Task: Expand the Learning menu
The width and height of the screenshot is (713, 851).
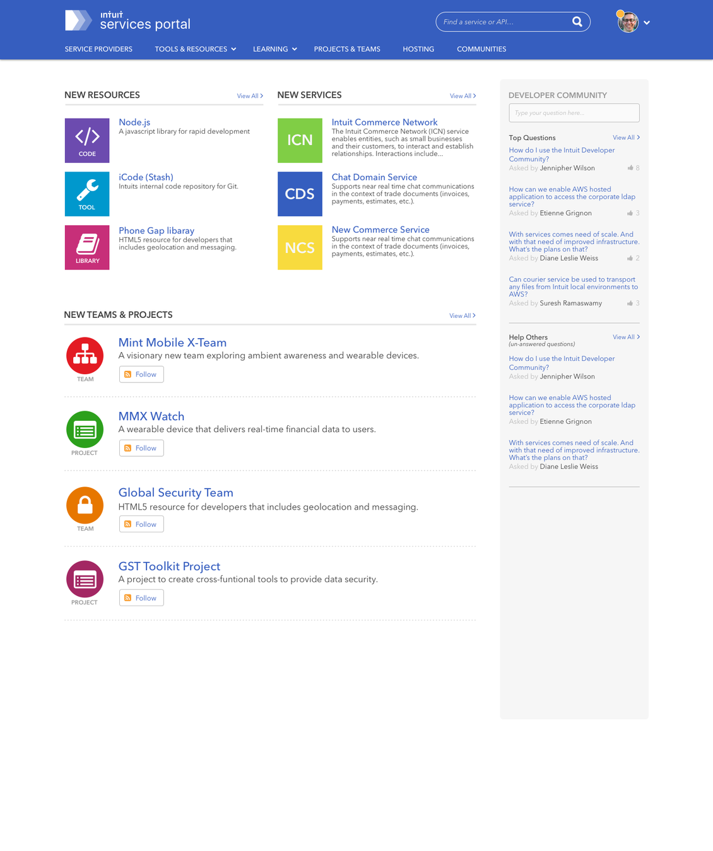Action: pos(274,49)
